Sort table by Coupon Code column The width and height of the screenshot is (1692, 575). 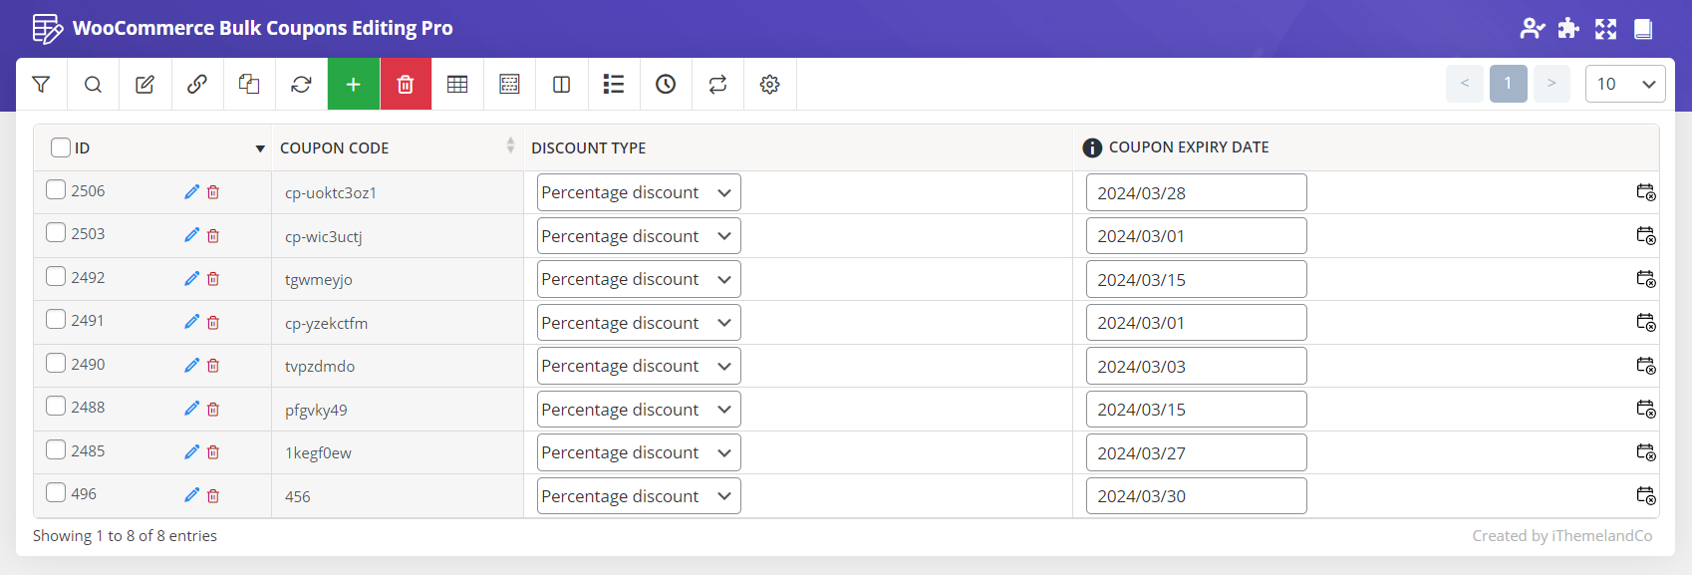(x=335, y=147)
